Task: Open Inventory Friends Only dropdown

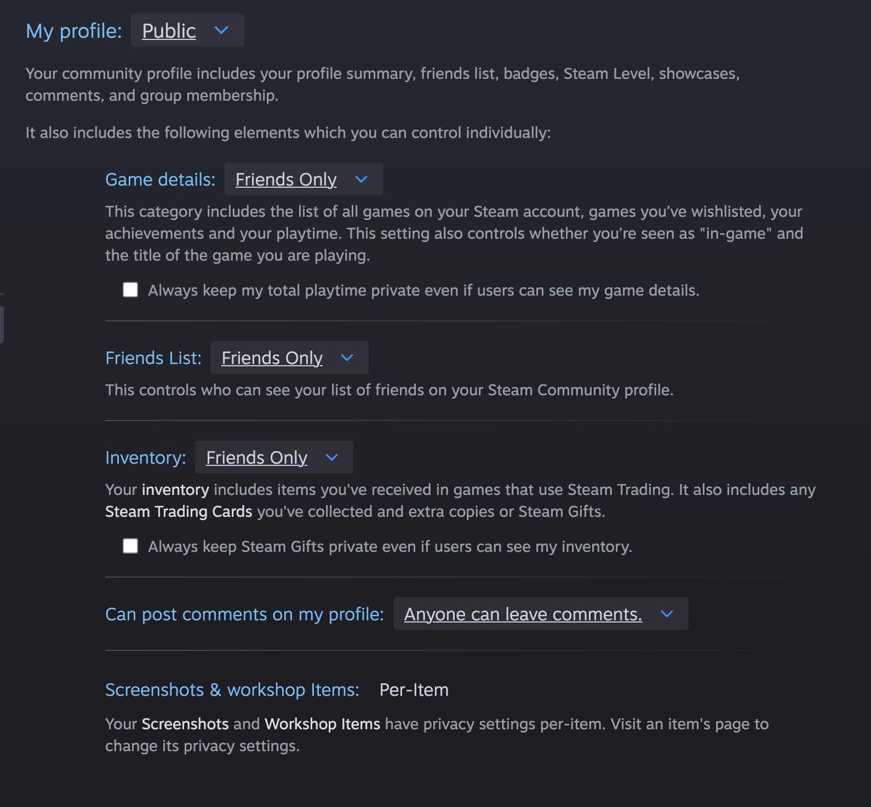Action: [274, 457]
